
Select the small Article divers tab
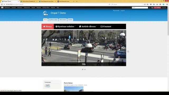pos(63,20)
